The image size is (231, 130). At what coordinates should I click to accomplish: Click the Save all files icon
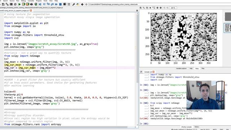[7, 4]
